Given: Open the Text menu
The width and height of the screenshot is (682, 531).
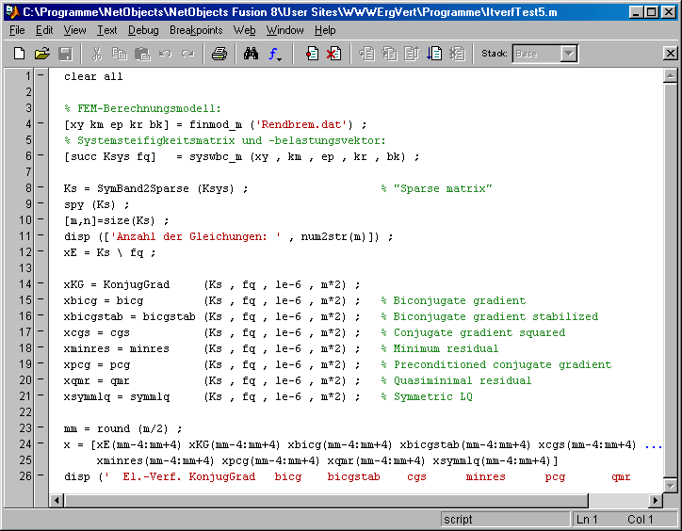Looking at the screenshot, I should tap(107, 30).
